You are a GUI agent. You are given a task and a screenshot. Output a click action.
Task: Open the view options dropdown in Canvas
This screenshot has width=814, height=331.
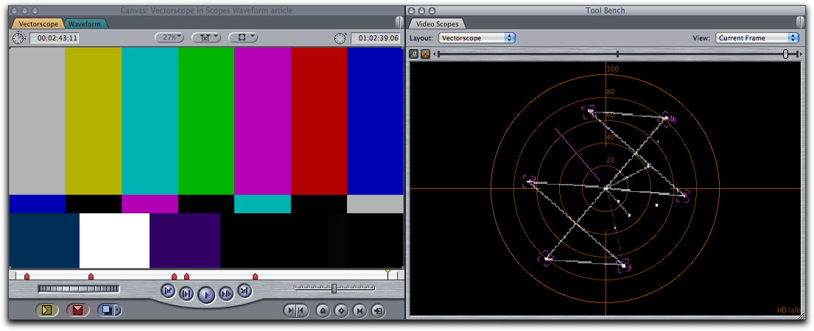[x=243, y=38]
